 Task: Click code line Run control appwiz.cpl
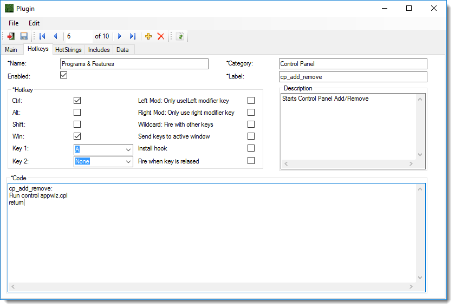coord(38,196)
